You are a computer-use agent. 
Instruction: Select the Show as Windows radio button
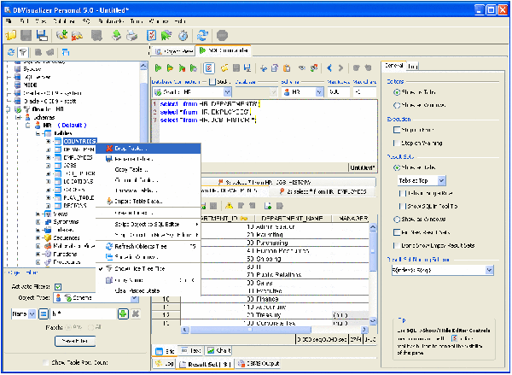[395, 219]
